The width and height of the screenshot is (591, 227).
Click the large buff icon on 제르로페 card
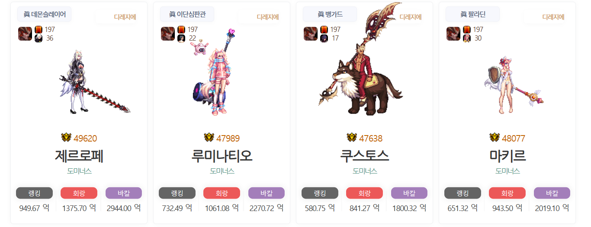click(25, 34)
